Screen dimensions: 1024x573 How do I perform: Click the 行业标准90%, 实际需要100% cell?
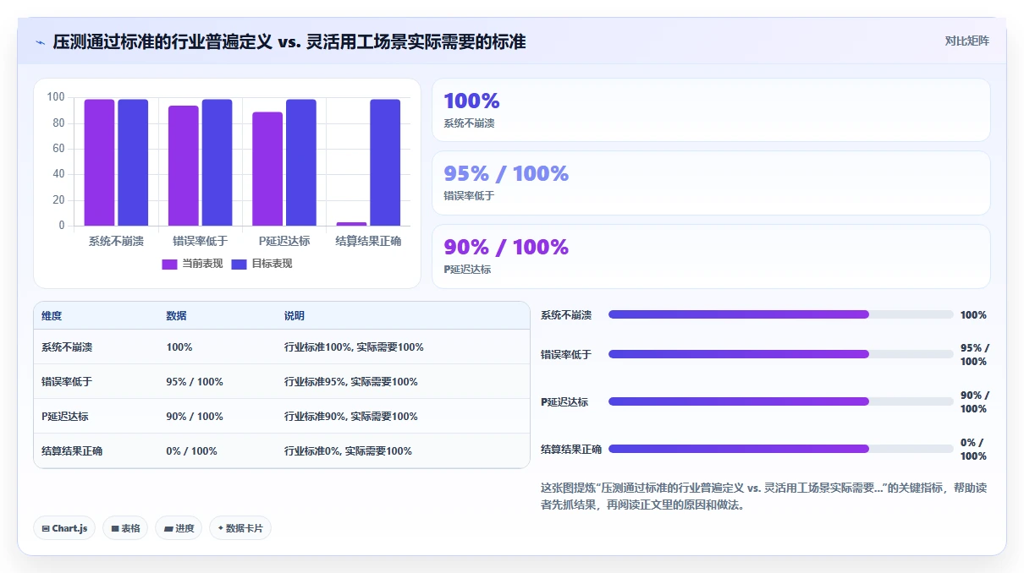351,417
